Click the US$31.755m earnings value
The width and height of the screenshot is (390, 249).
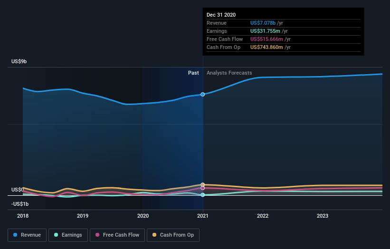coord(265,31)
